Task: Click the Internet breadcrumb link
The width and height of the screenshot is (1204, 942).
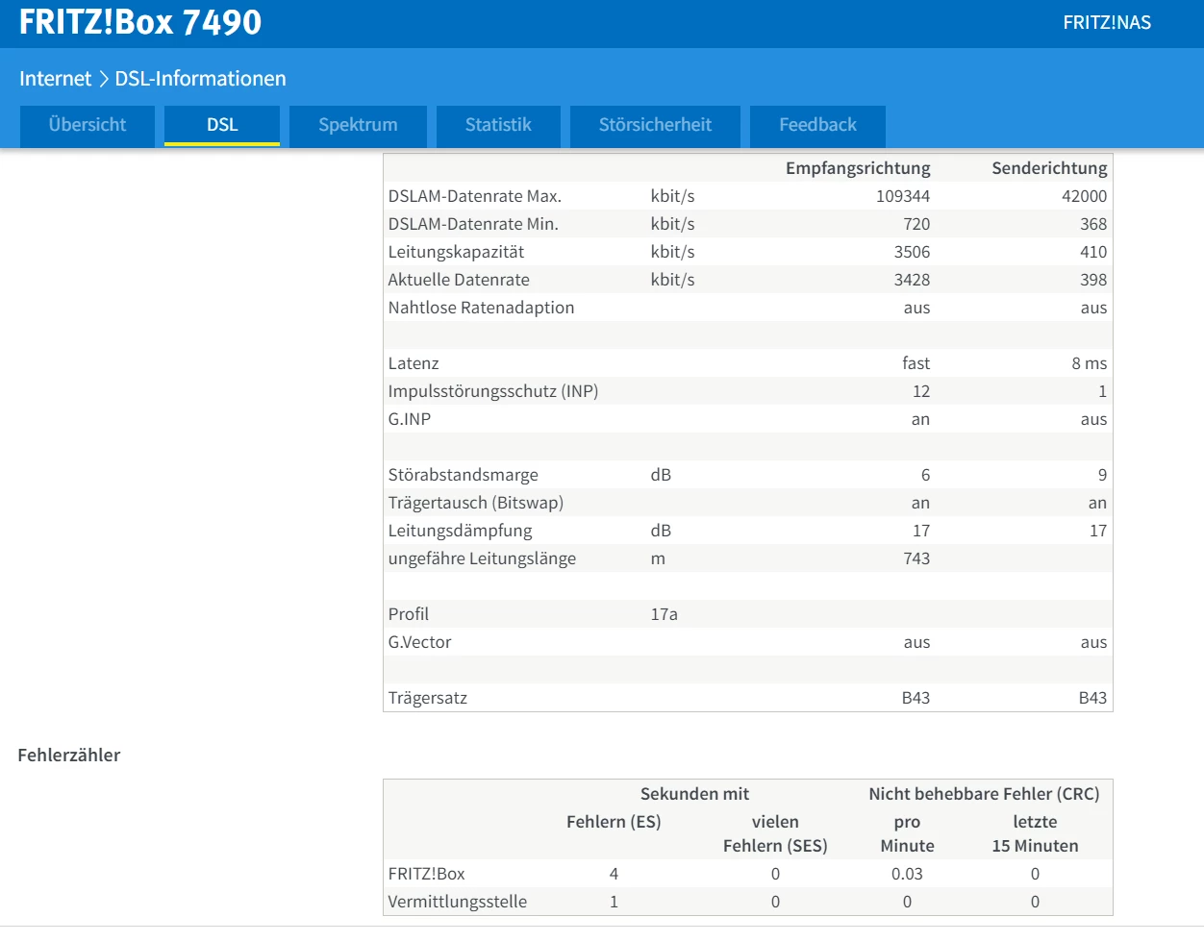Action: coord(55,79)
